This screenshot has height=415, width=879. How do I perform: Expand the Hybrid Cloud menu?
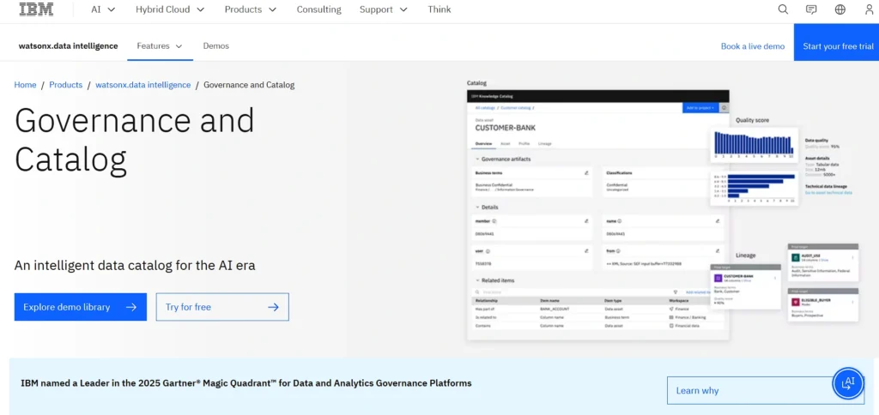[170, 9]
